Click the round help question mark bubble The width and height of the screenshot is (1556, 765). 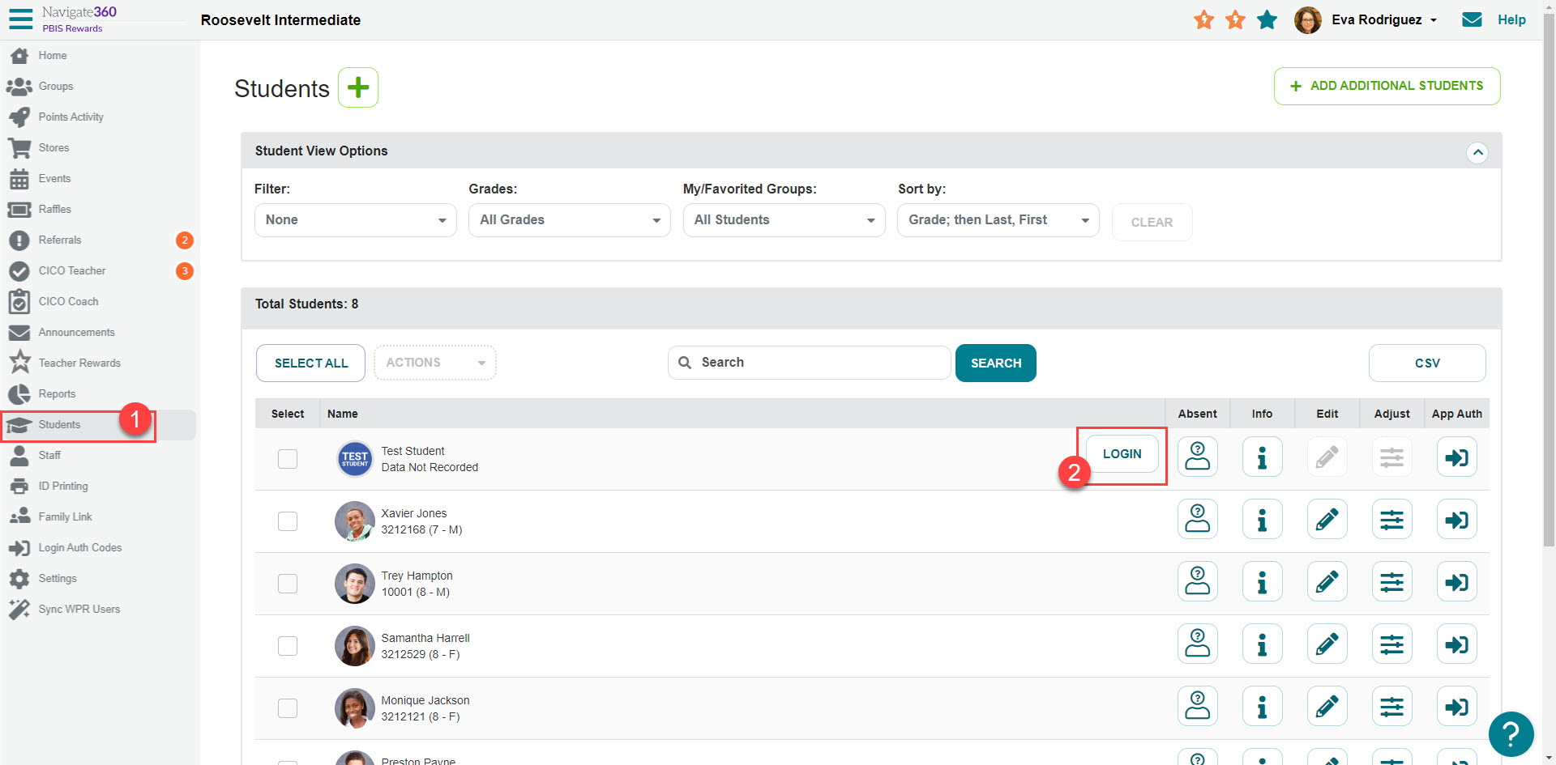click(1511, 733)
